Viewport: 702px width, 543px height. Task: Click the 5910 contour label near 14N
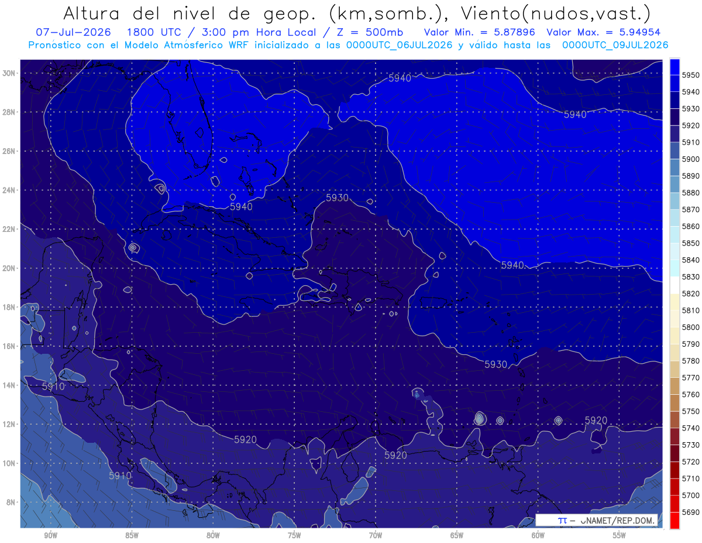pos(53,387)
